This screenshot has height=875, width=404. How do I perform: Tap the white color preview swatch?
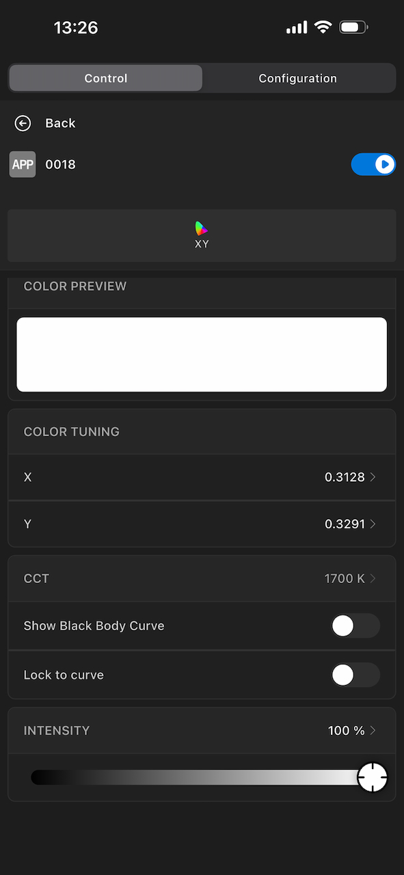click(202, 355)
